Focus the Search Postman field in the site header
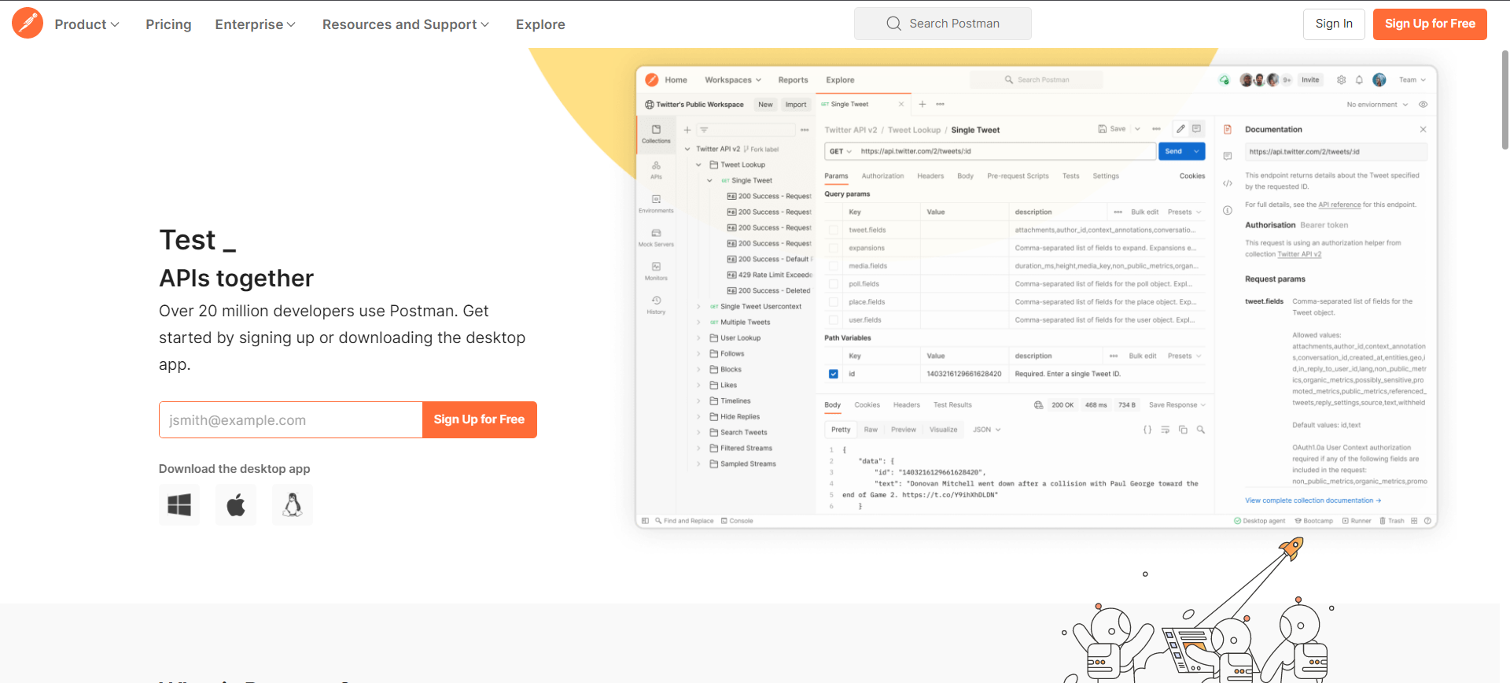 click(942, 24)
